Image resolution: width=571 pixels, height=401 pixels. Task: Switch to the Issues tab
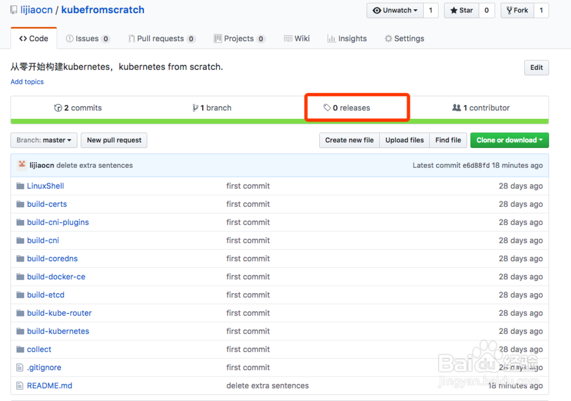87,38
